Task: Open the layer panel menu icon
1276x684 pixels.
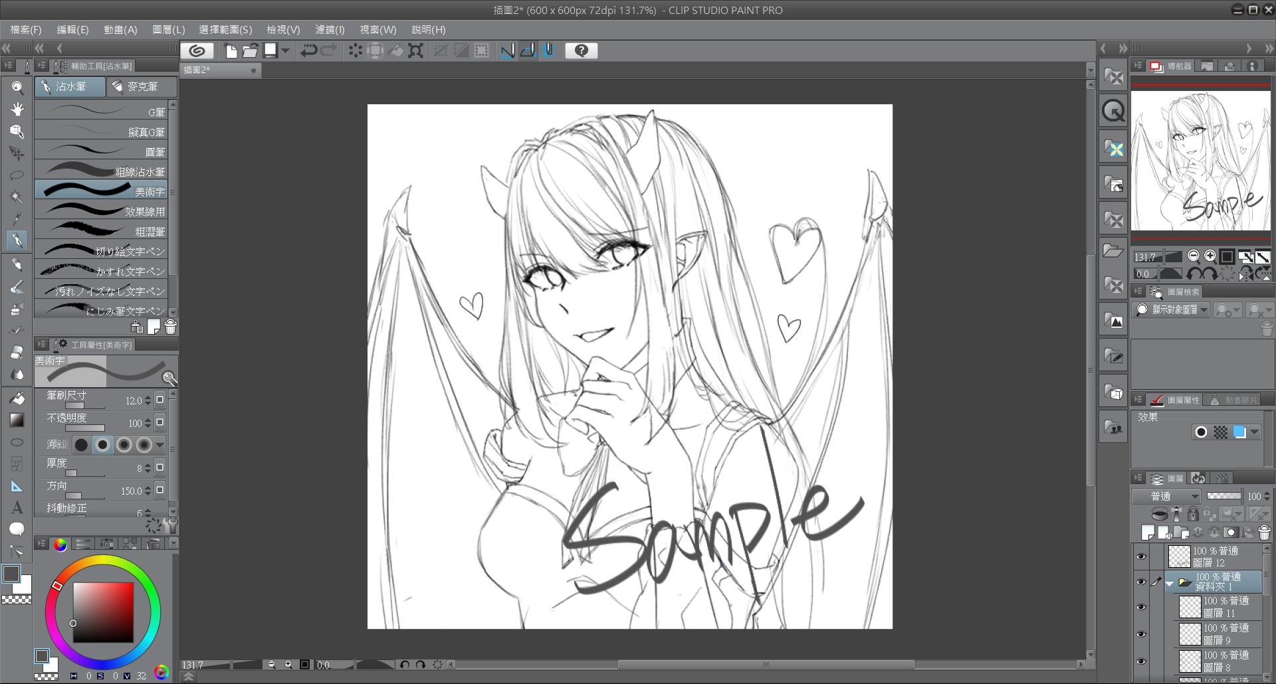Action: coord(1138,478)
